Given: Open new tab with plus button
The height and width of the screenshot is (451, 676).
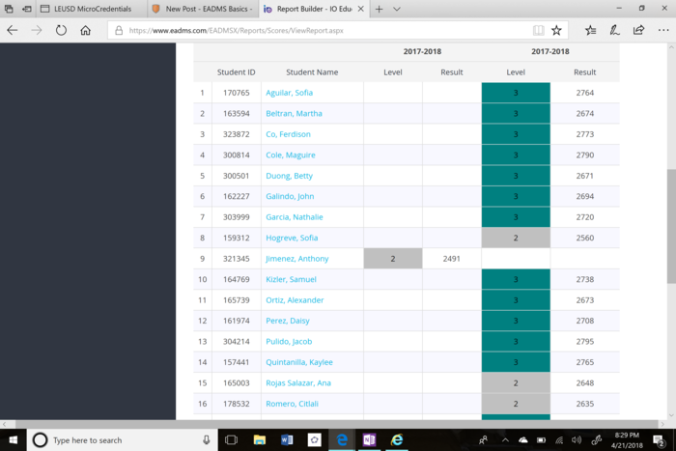Looking at the screenshot, I should [379, 9].
